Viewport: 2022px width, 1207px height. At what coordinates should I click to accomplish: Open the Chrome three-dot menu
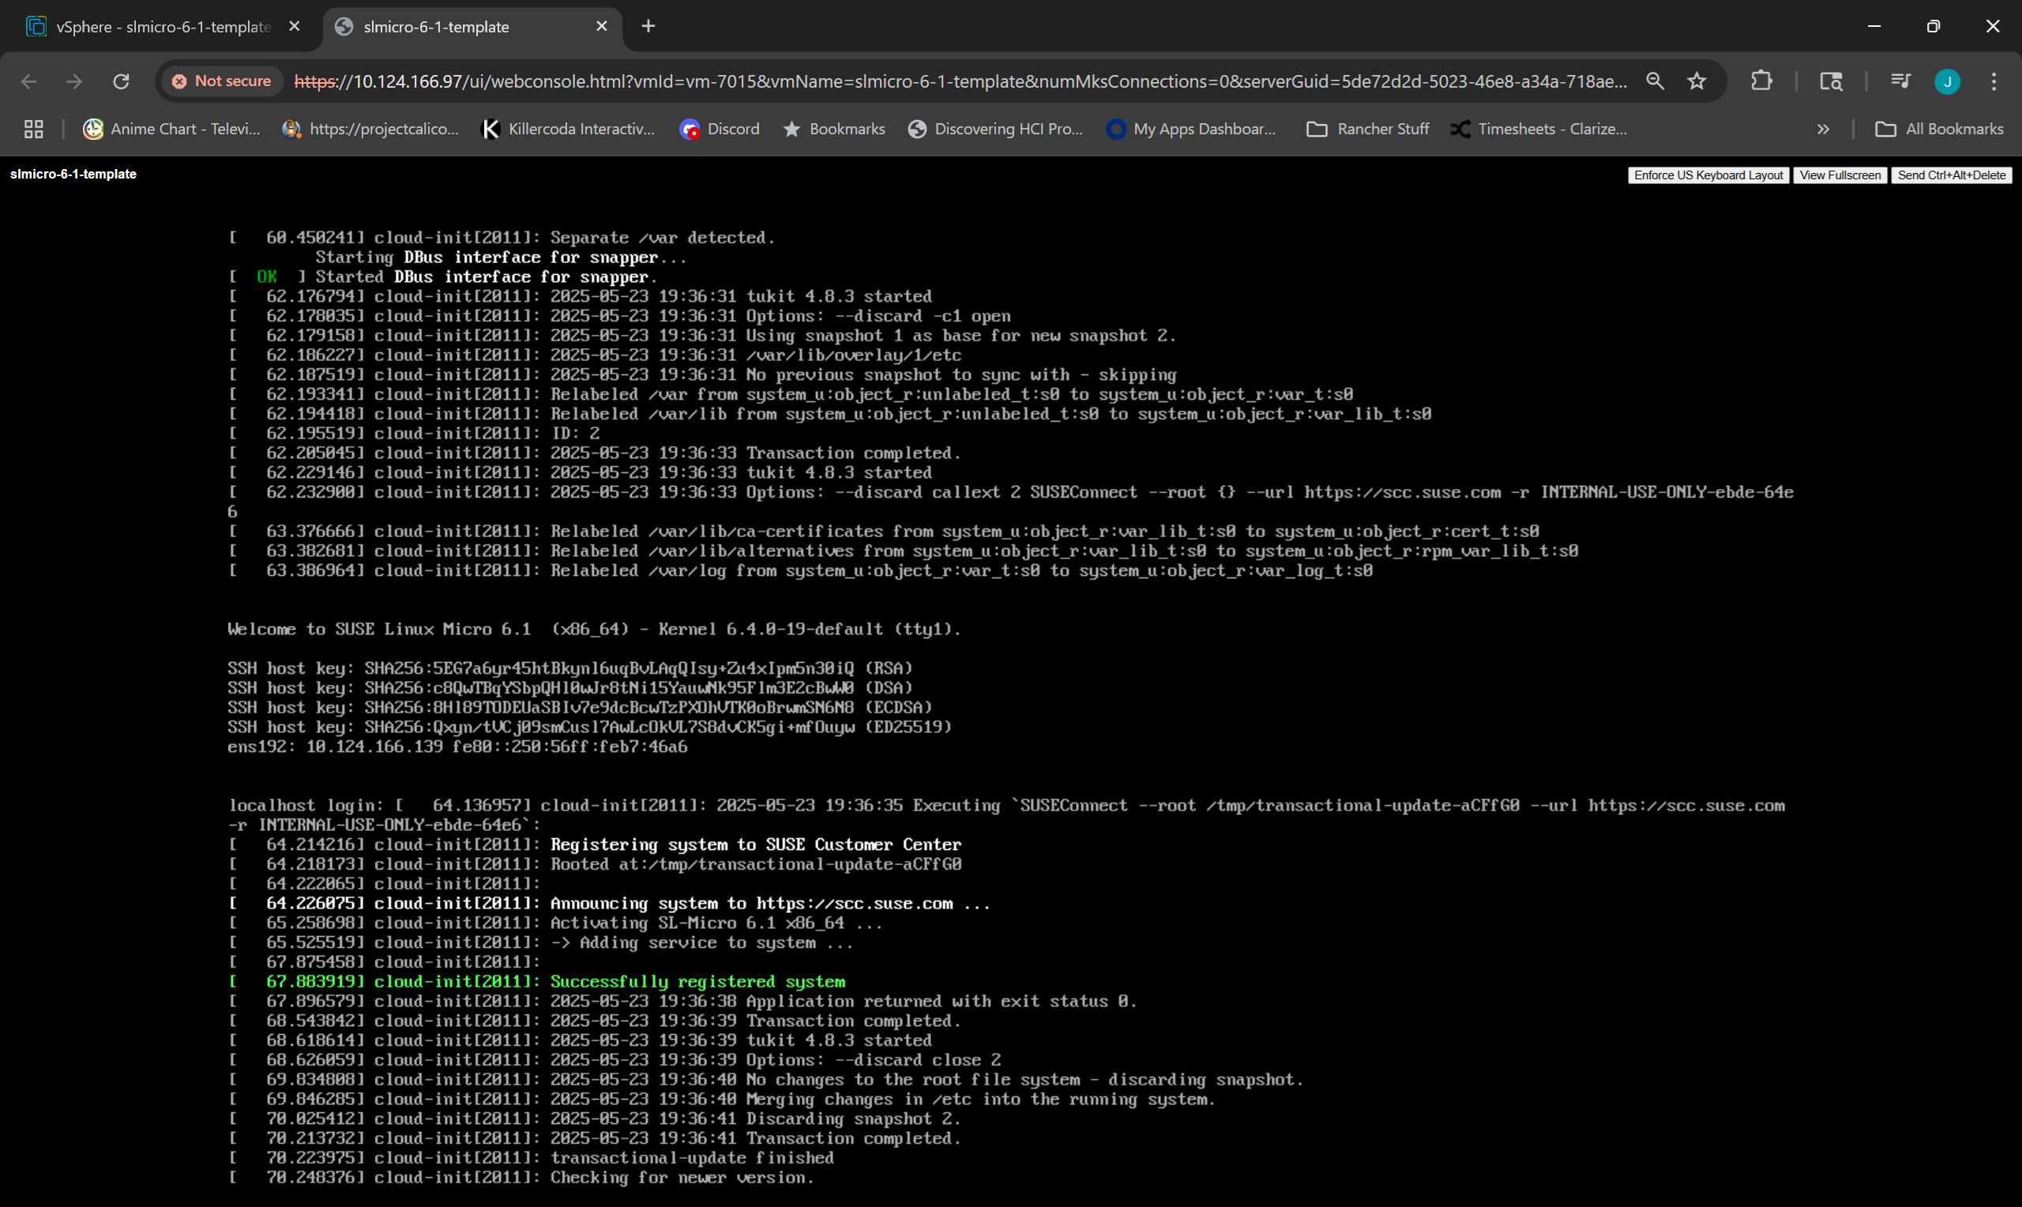1994,81
